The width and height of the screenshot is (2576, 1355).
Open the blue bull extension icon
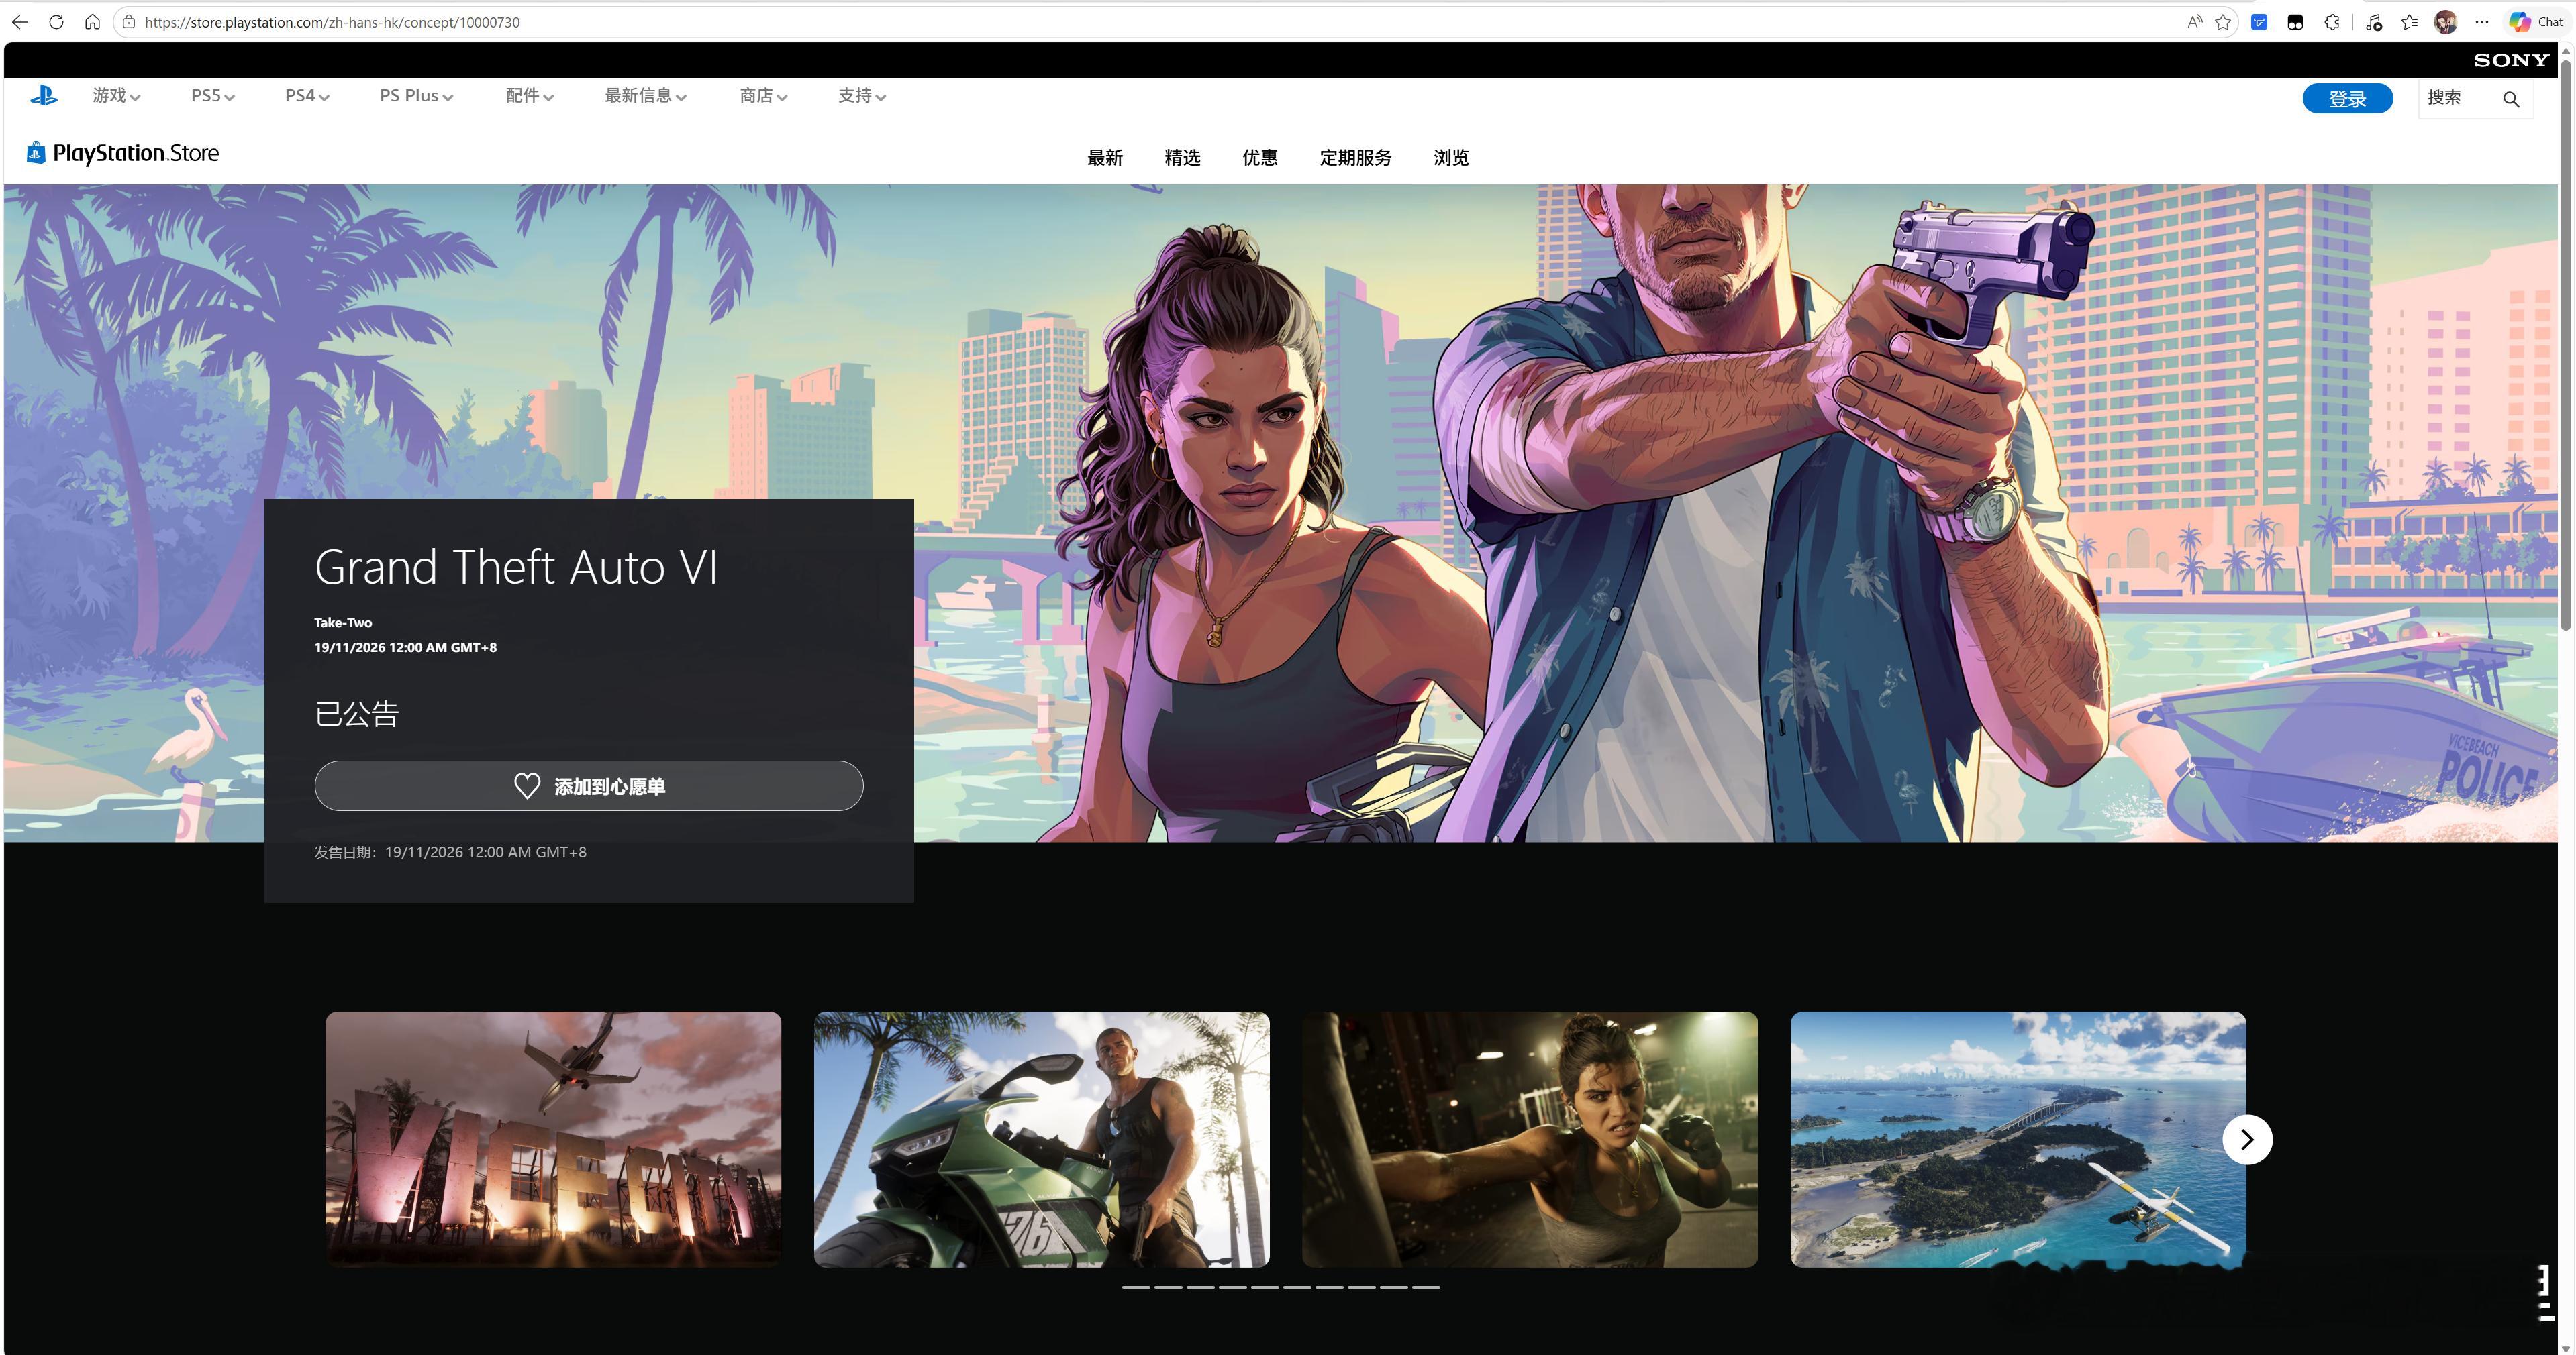(2259, 22)
